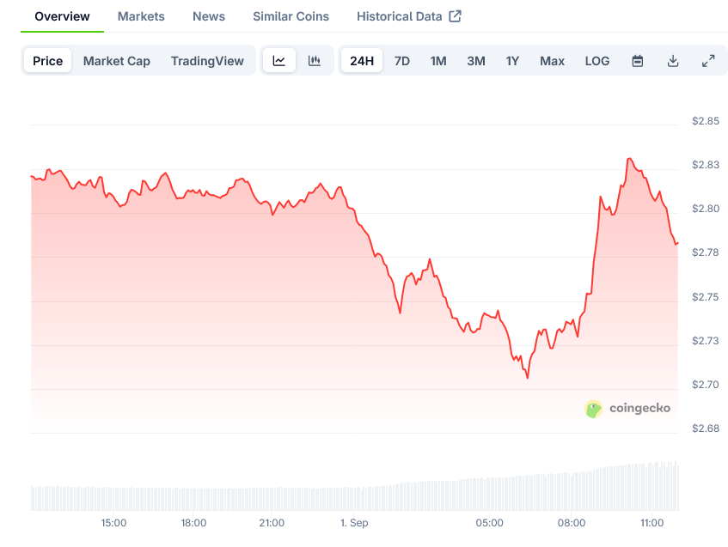The width and height of the screenshot is (728, 547).
Task: Click the volume bars under the 21:00 label
Action: coord(272,499)
